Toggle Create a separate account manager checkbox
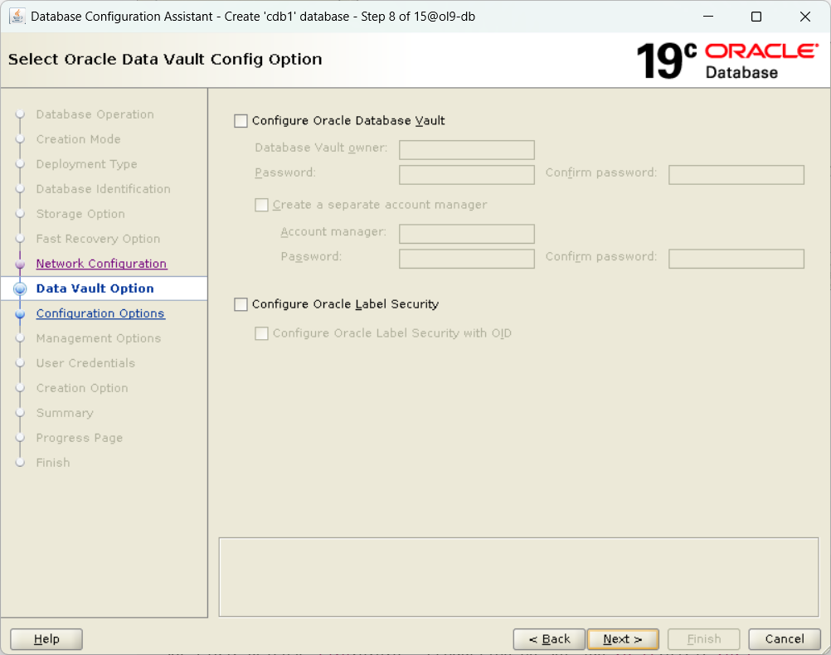Viewport: 831px width, 655px height. click(261, 205)
